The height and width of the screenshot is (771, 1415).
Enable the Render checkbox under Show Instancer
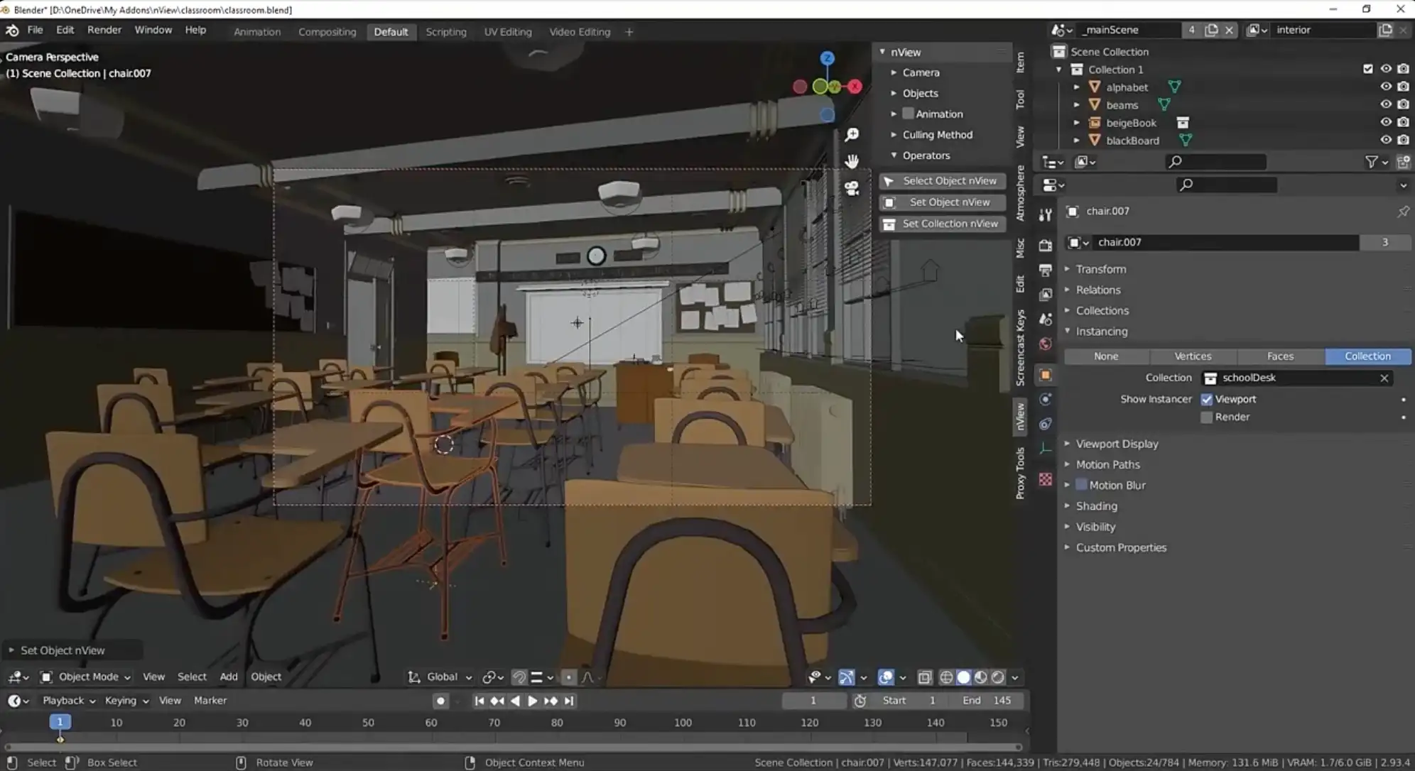pyautogui.click(x=1207, y=417)
